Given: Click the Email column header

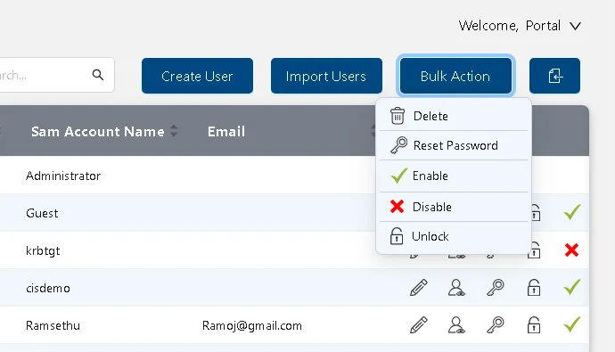Looking at the screenshot, I should tap(226, 131).
